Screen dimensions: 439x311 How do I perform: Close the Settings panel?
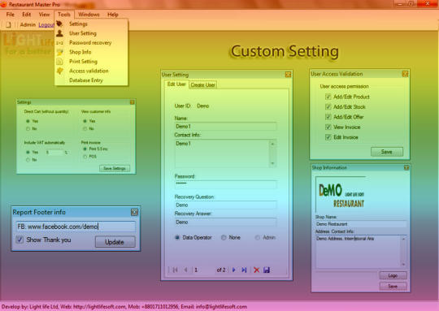pyautogui.click(x=133, y=102)
